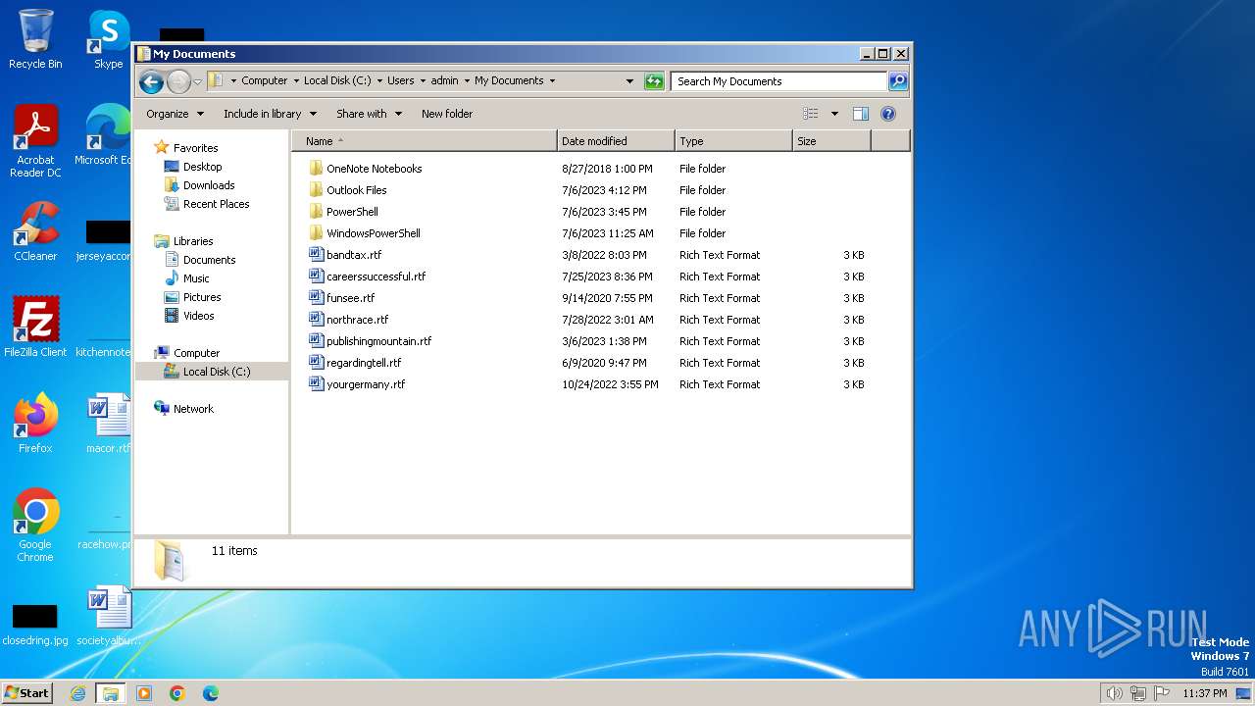Click the volume speaker tray icon
This screenshot has height=706, width=1255.
click(x=1114, y=693)
